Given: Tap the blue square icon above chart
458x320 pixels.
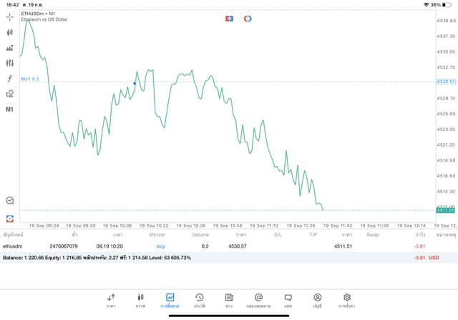Looking at the screenshot, I should (x=229, y=19).
